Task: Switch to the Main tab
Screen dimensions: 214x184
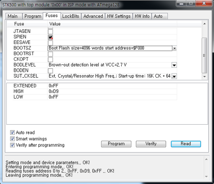Action: point(14,16)
